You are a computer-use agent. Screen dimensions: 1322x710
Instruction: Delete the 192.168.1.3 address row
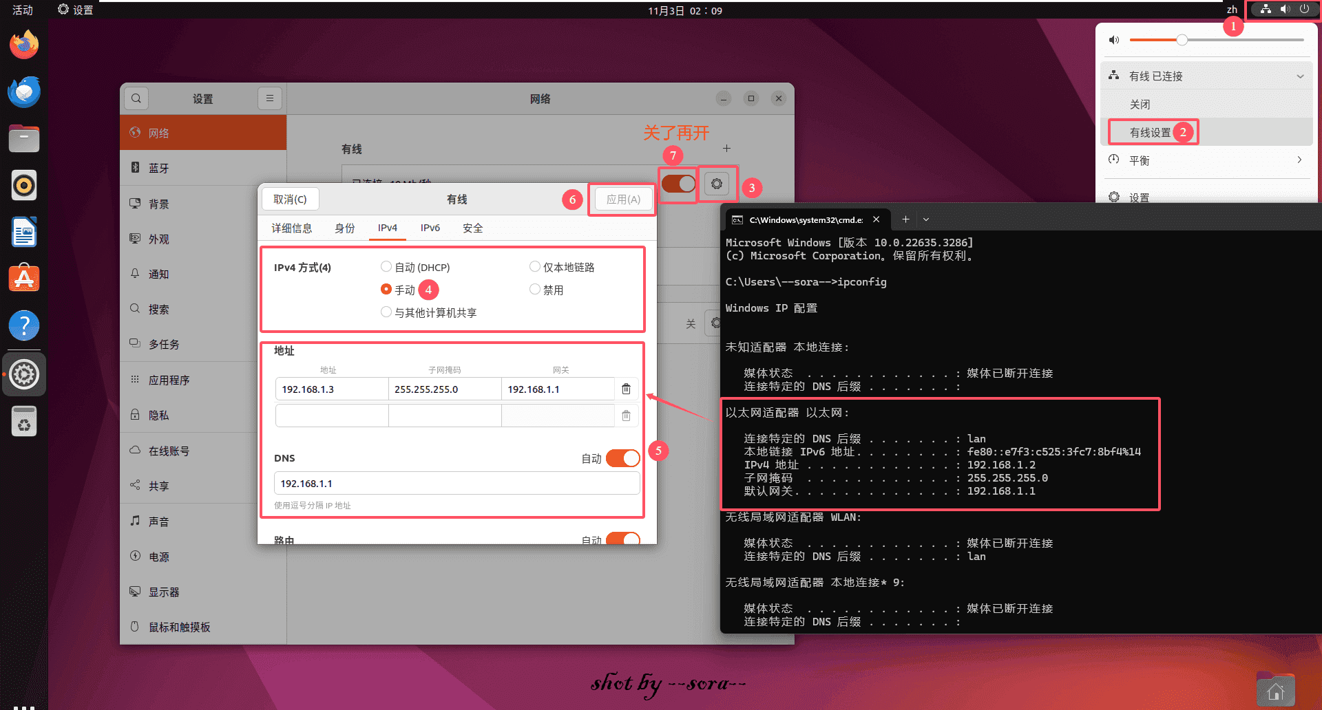coord(626,389)
